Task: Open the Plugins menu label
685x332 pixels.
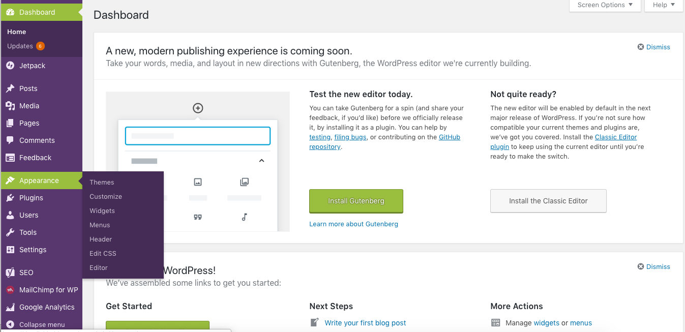Action: 31,198
